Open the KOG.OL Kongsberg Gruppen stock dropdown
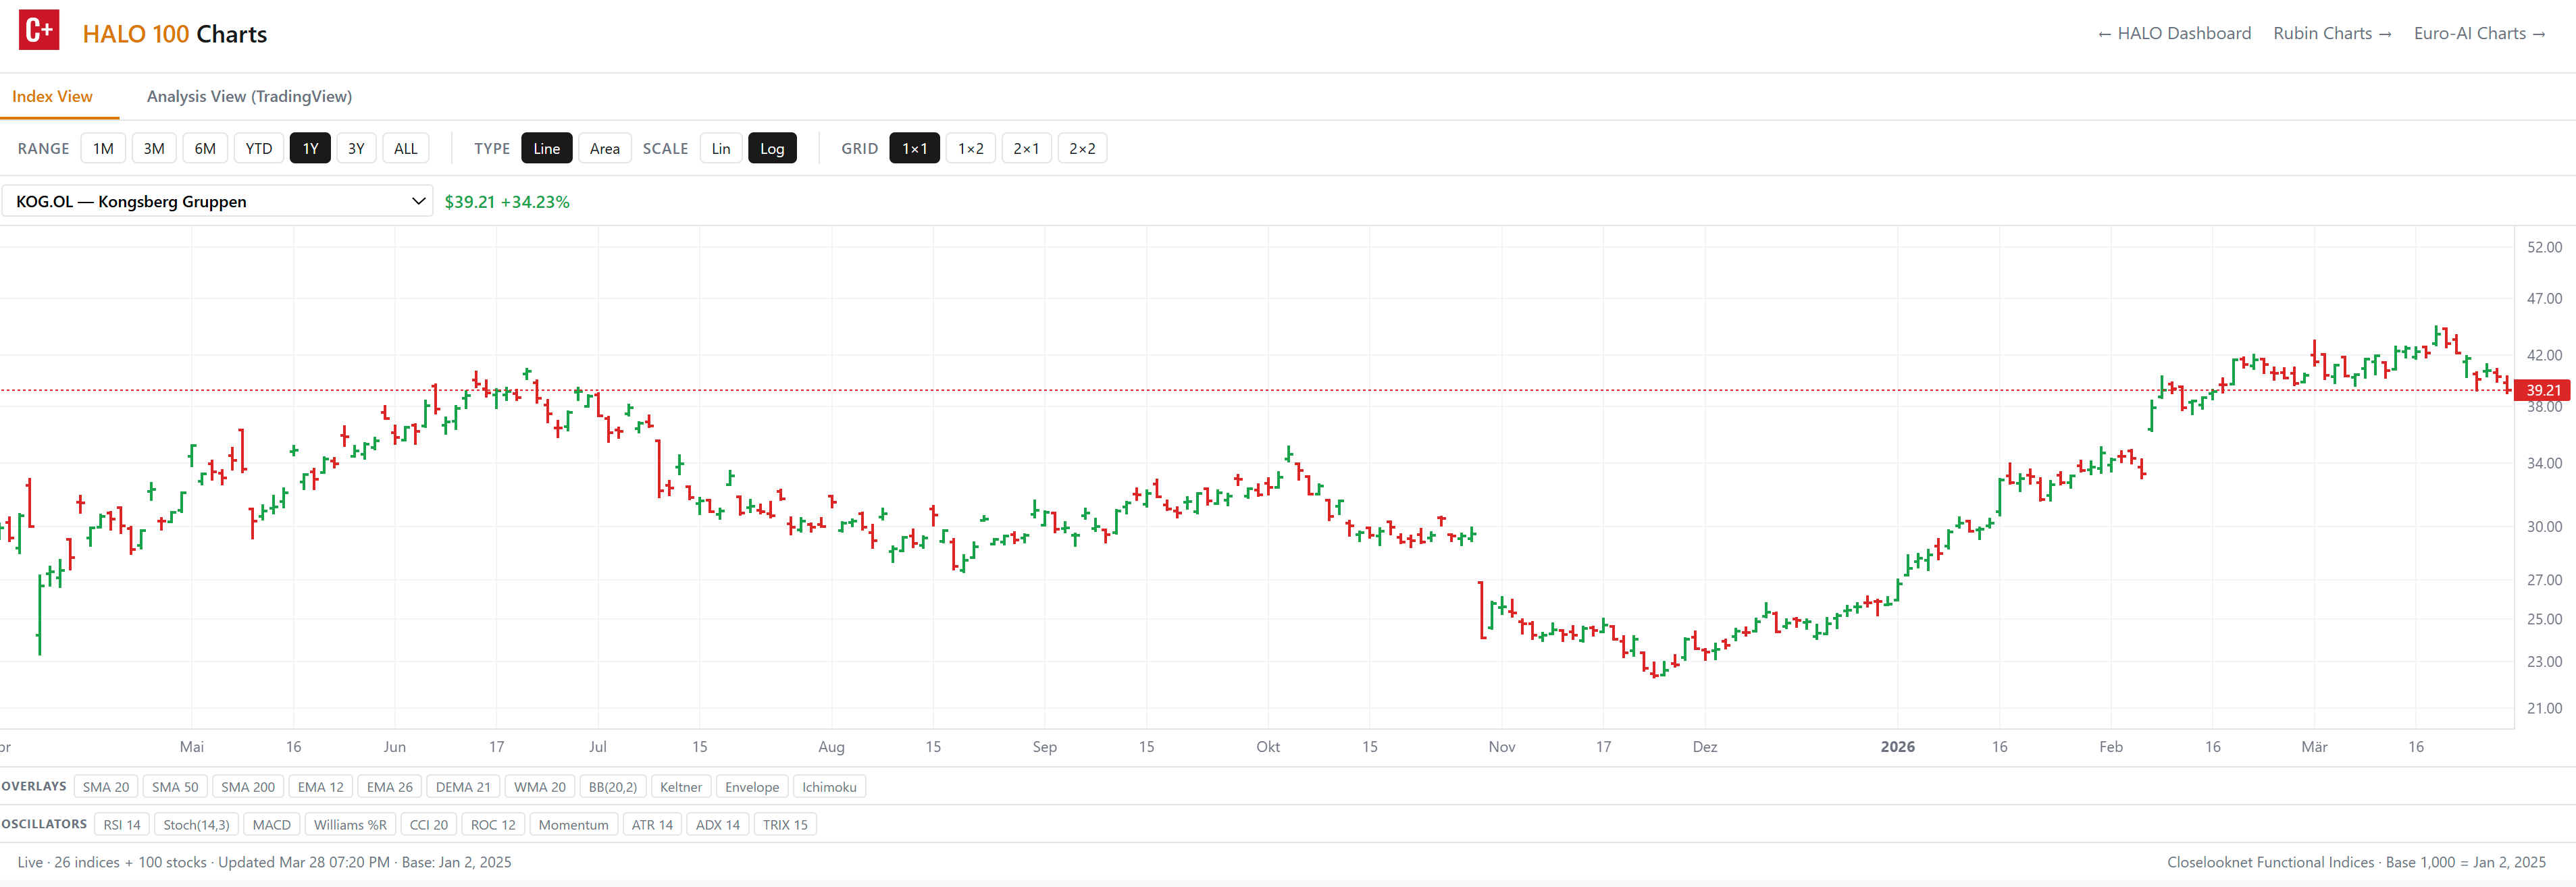Viewport: 2576px width, 887px height. 217,201
